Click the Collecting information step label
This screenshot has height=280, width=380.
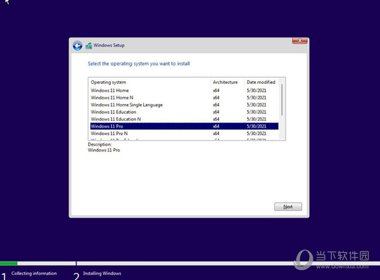click(x=34, y=273)
